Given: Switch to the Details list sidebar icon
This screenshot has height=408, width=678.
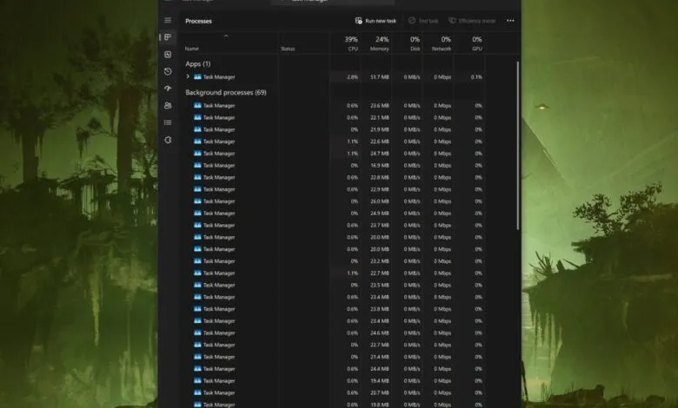Looking at the screenshot, I should point(168,122).
